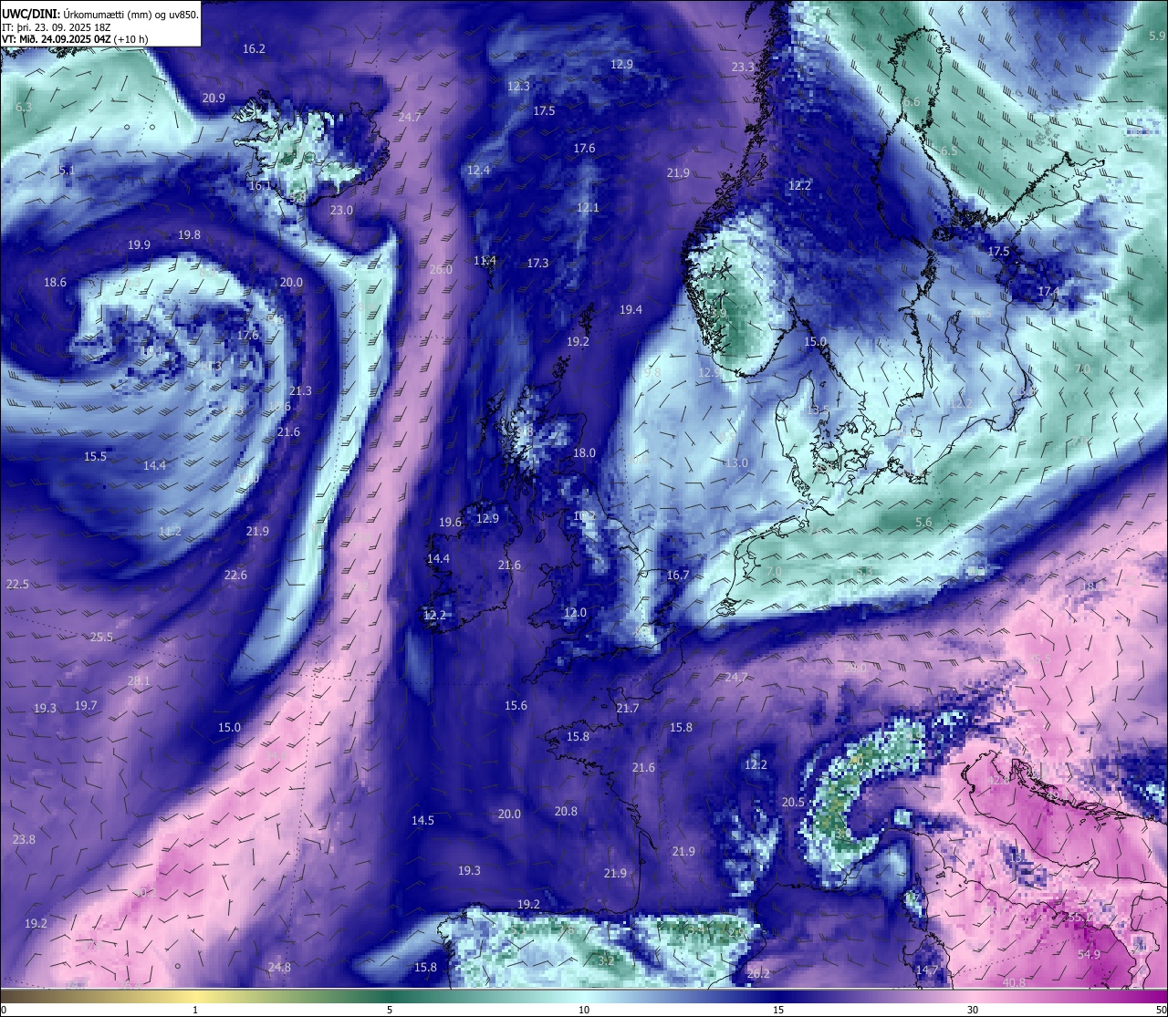
Task: Click the 23.8 value at the lower left edge
Action: (24, 839)
